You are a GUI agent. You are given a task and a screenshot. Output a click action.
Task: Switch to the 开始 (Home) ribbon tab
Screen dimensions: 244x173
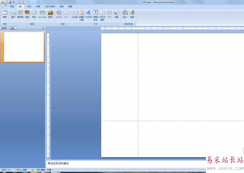pyautogui.click(x=12, y=7)
